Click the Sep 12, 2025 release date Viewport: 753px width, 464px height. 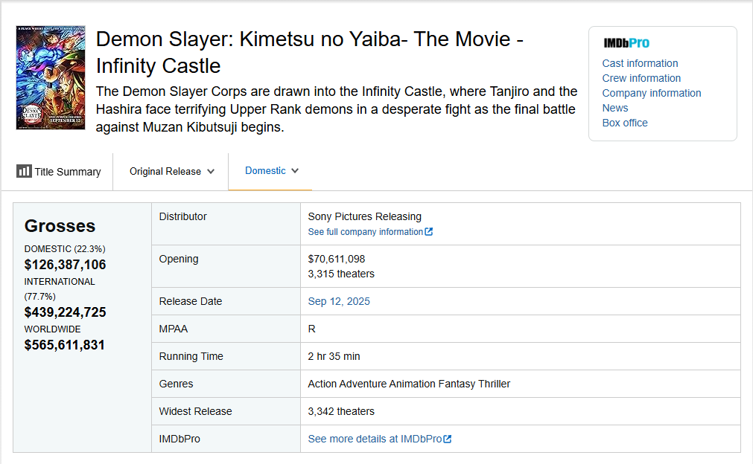339,301
